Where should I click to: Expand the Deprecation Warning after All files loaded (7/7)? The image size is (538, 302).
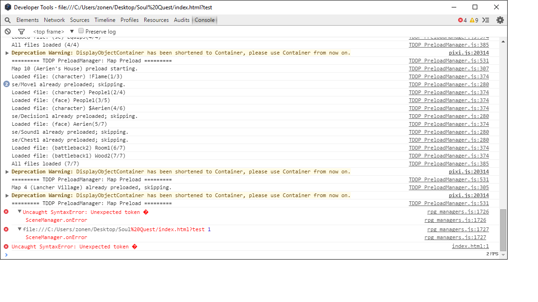tap(7, 172)
